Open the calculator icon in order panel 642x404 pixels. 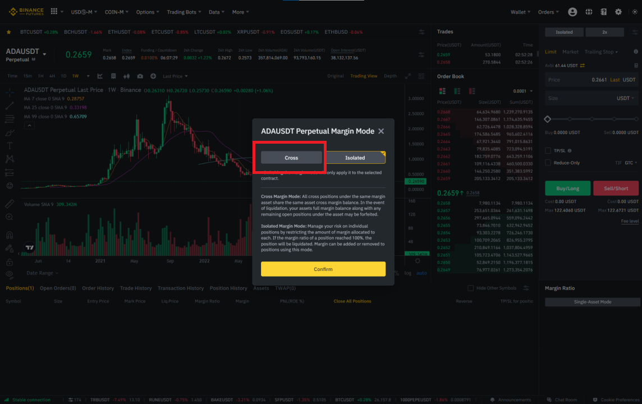pos(636,66)
